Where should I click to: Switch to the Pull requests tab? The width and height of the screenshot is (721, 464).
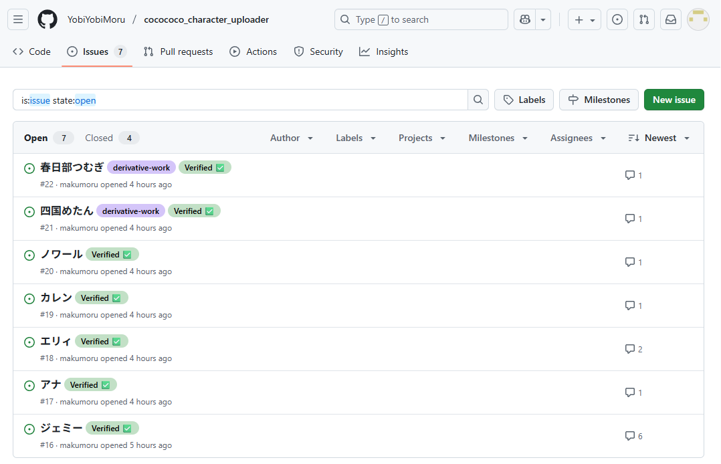(179, 51)
